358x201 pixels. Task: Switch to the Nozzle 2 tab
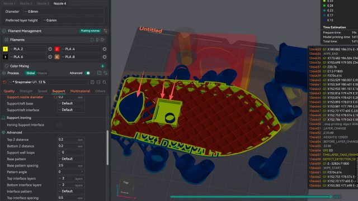[x=26, y=3]
